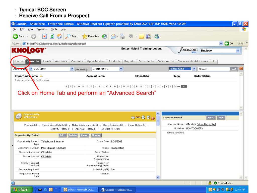Click the Delete opportunity button

(x=73, y=135)
